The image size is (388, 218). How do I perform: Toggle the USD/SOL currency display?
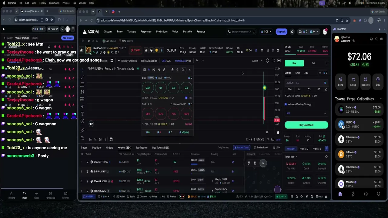point(166,61)
